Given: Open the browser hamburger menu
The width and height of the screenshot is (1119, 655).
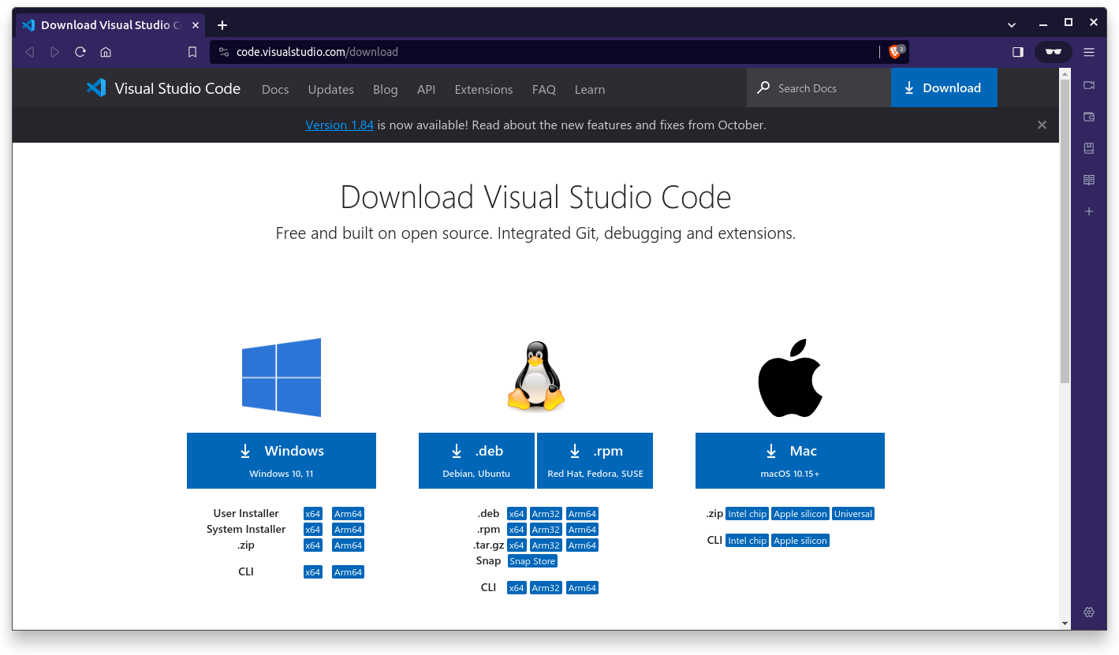Looking at the screenshot, I should click(1089, 52).
